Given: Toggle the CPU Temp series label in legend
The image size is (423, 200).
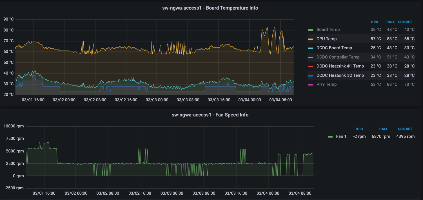Looking at the screenshot, I should [326, 39].
